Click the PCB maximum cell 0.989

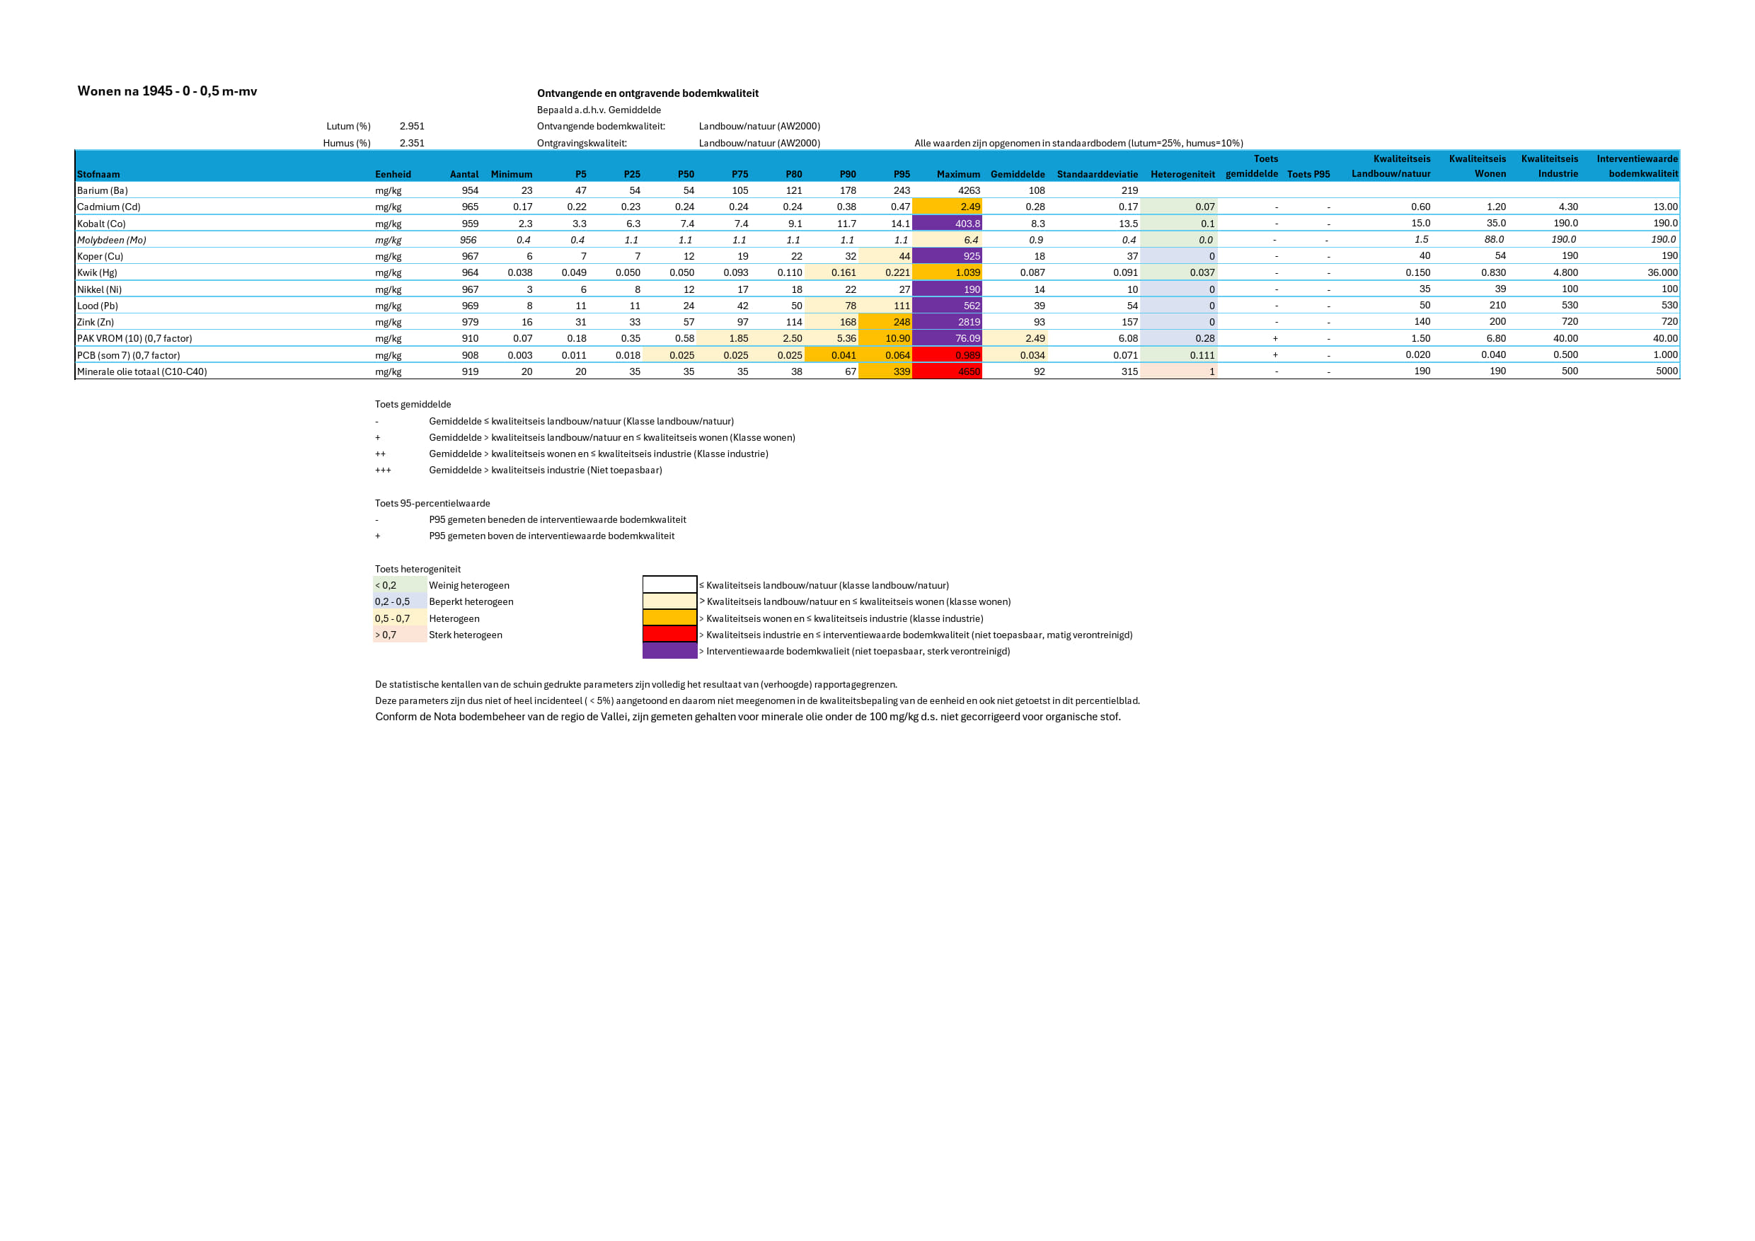[966, 355]
